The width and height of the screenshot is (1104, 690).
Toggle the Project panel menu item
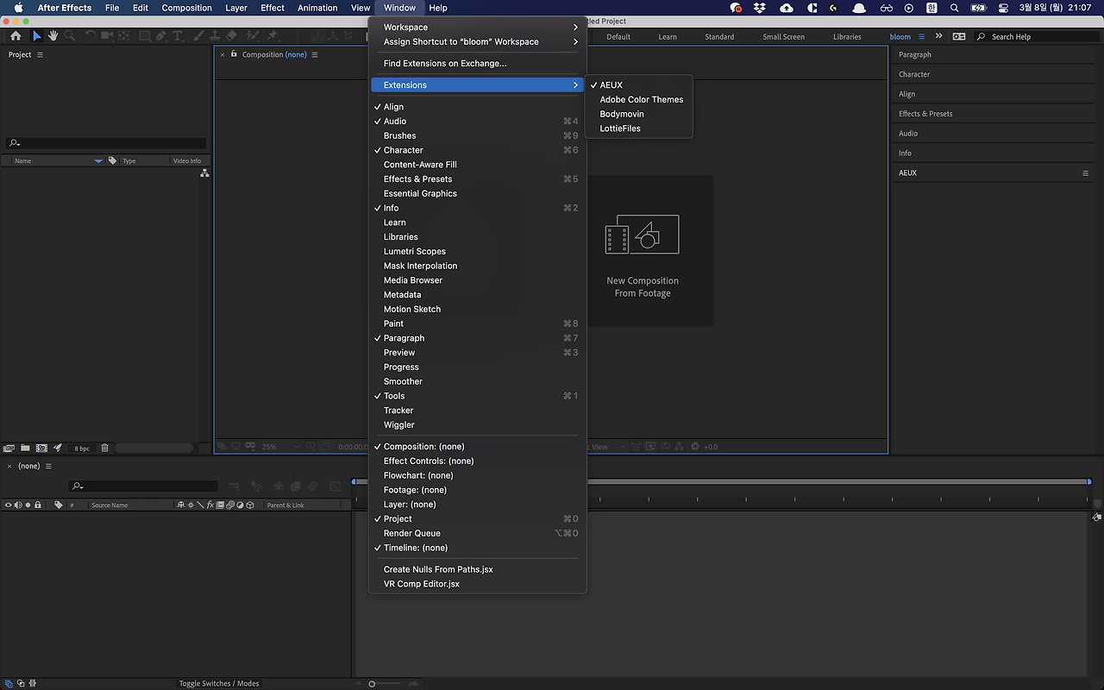click(x=478, y=519)
